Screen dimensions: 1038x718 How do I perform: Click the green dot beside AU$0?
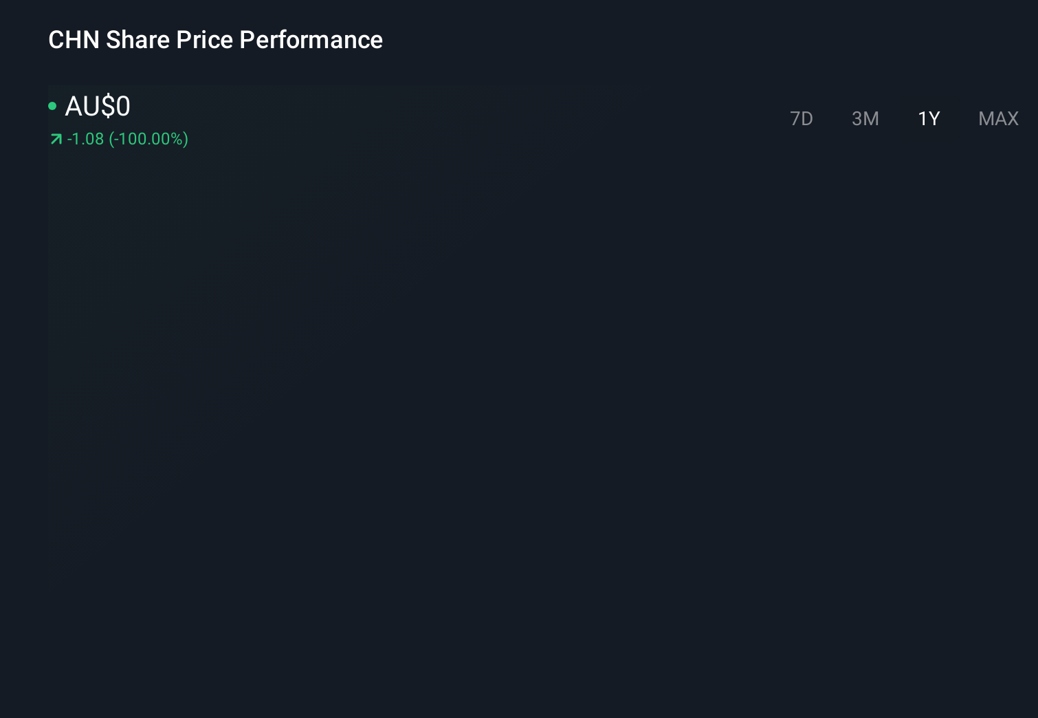coord(52,106)
